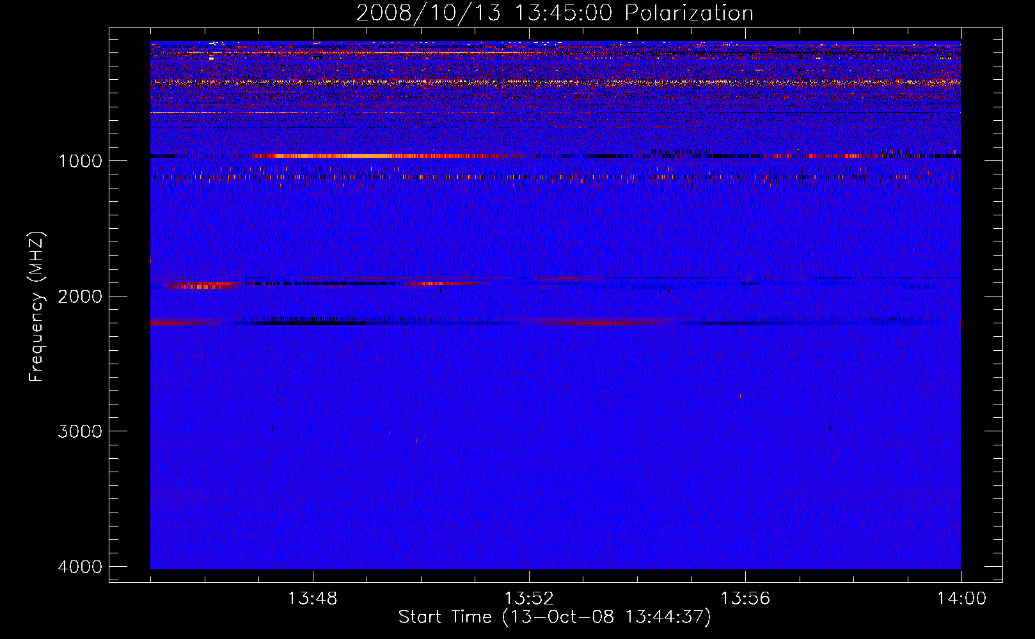
Task: Select the 'Start Time (13-Oct-08 13:44:37)' axis label
Action: 555,617
